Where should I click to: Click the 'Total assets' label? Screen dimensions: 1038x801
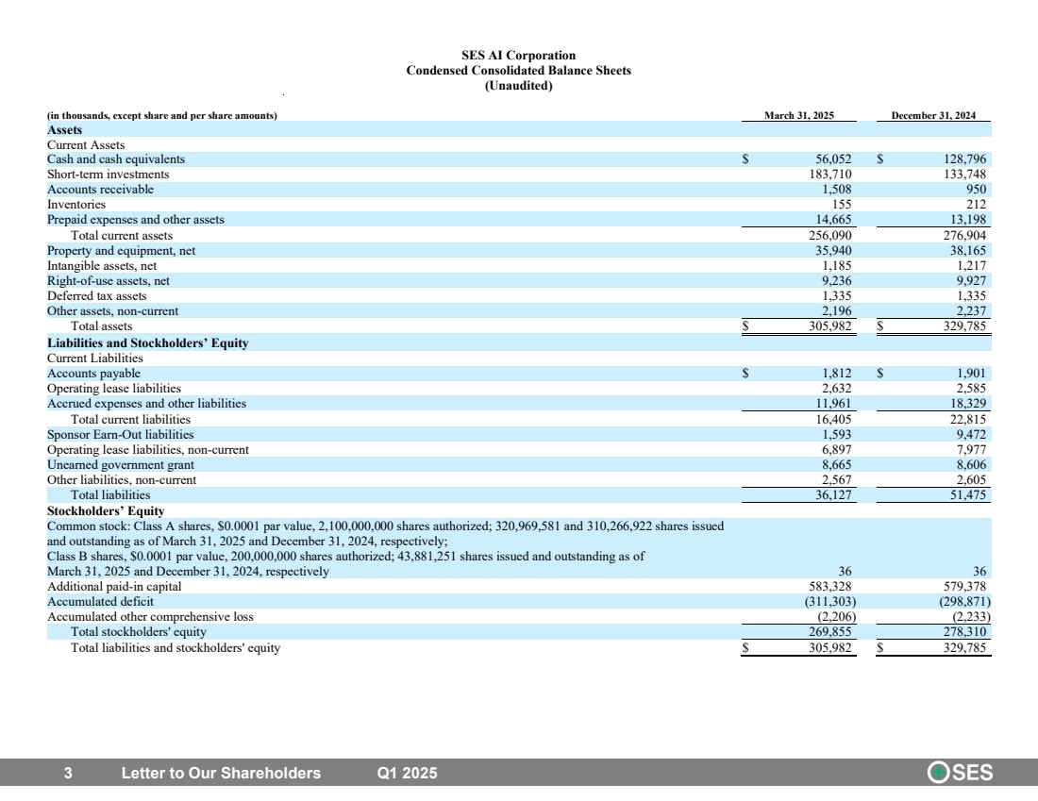(x=101, y=325)
